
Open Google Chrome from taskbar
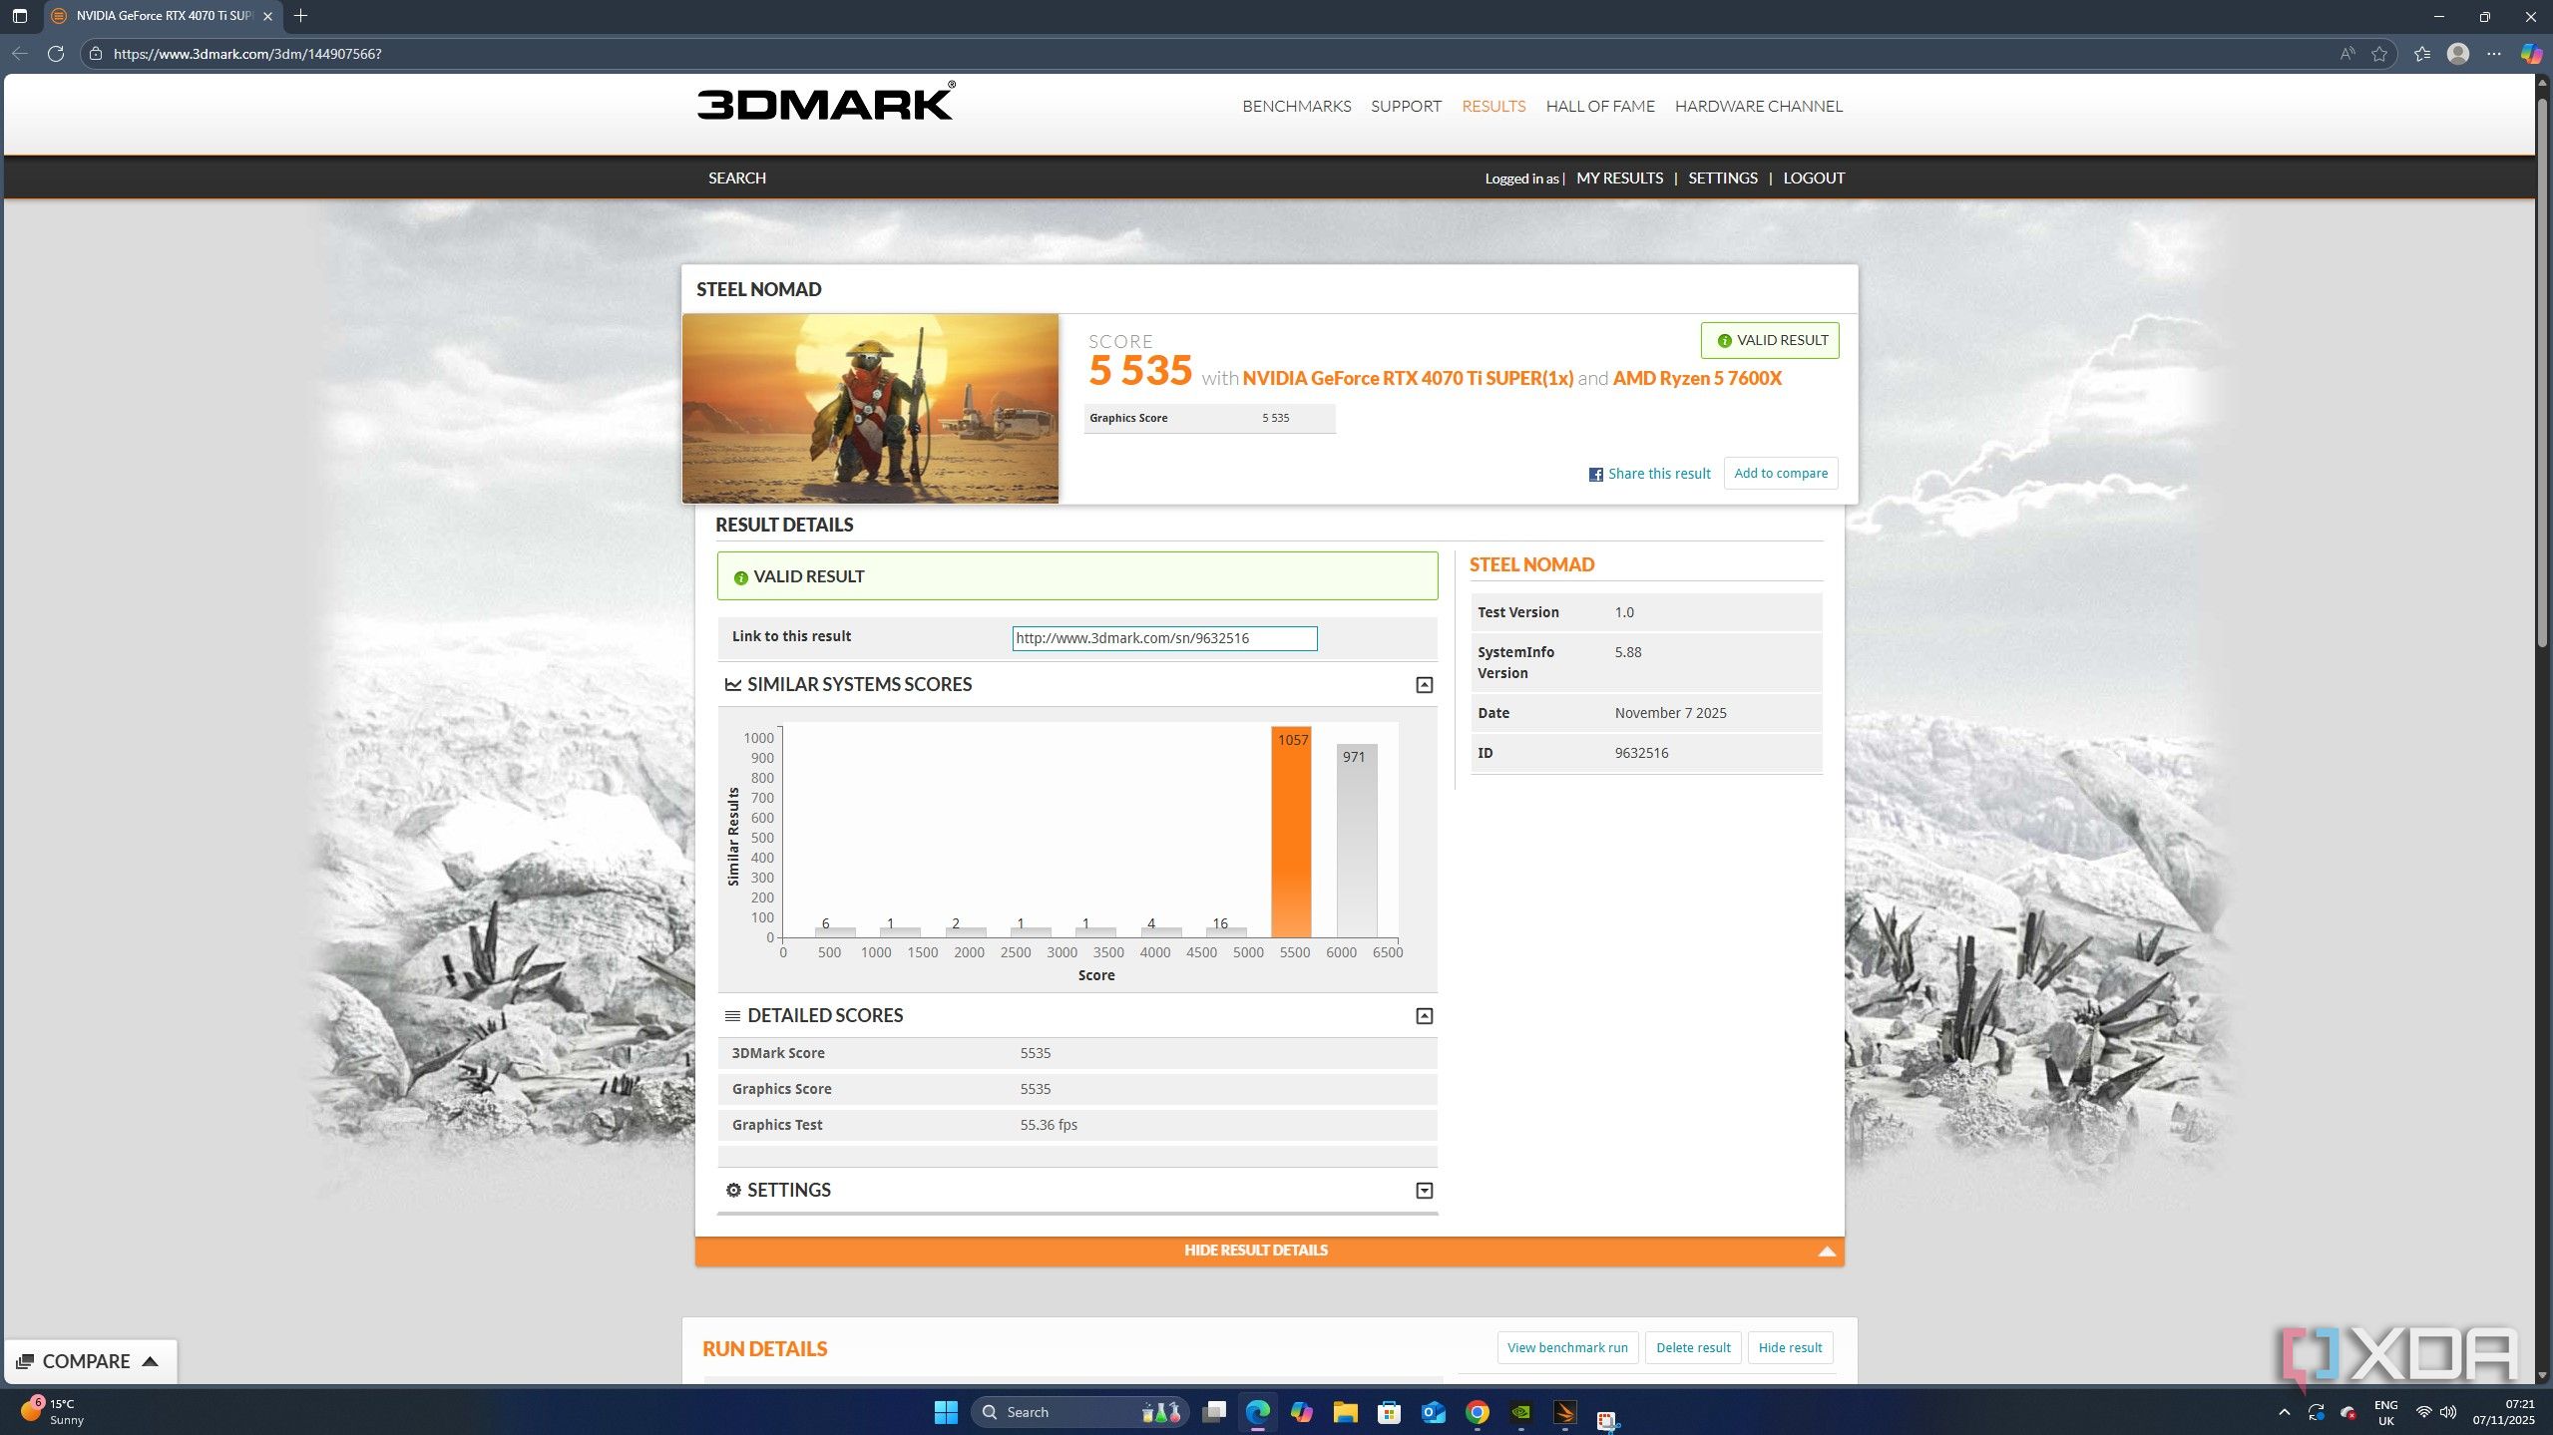[x=1477, y=1412]
